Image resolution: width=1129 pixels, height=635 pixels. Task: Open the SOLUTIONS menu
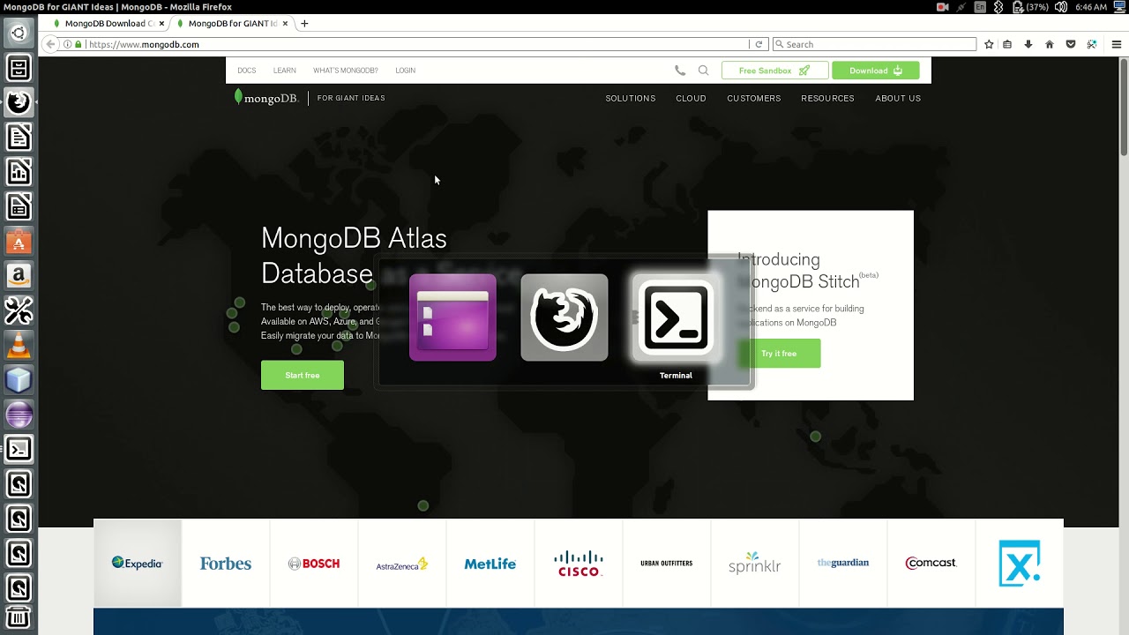631,99
